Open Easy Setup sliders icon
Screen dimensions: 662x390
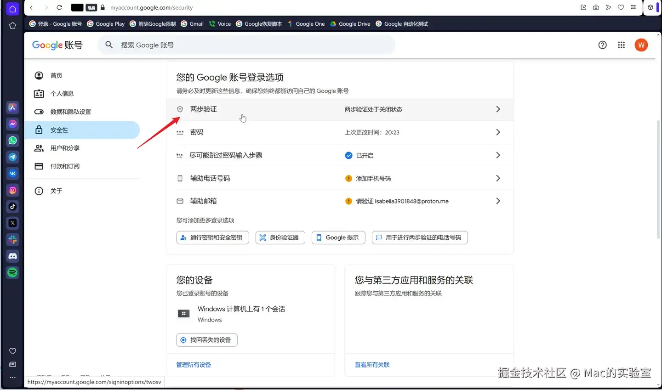633,7
